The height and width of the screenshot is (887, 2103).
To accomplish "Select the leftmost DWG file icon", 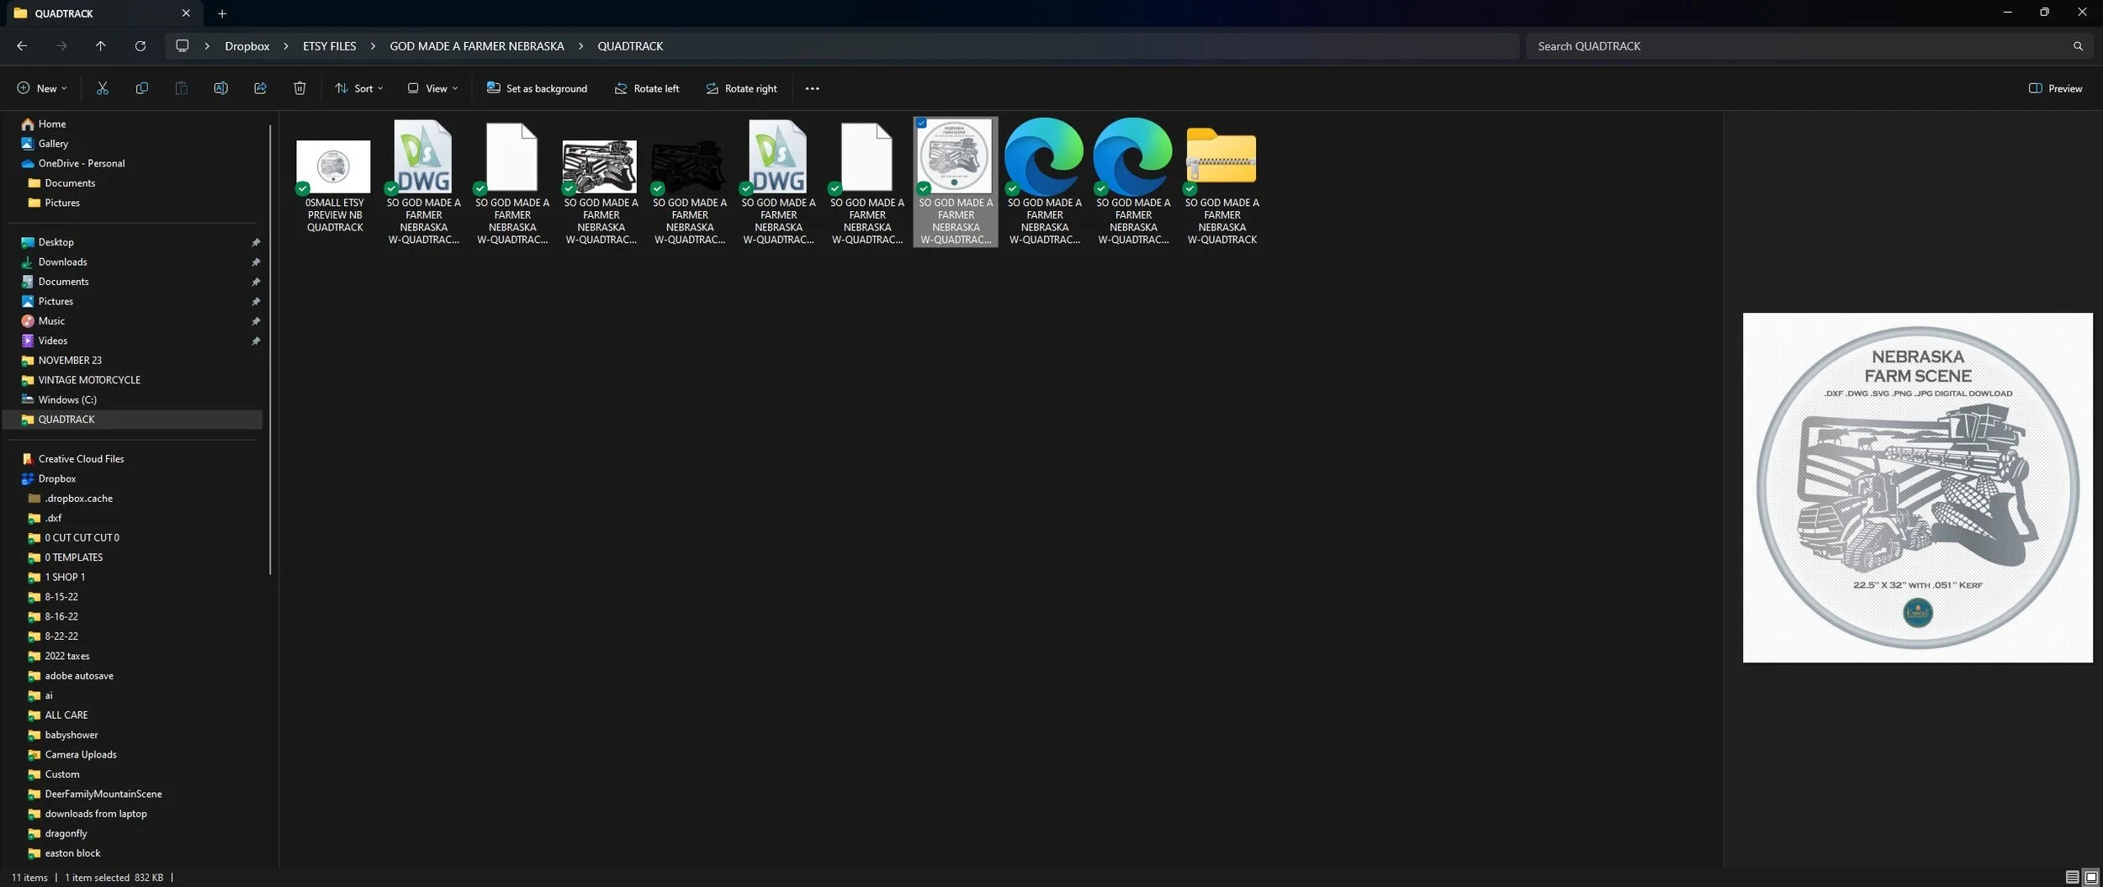I will tap(423, 182).
